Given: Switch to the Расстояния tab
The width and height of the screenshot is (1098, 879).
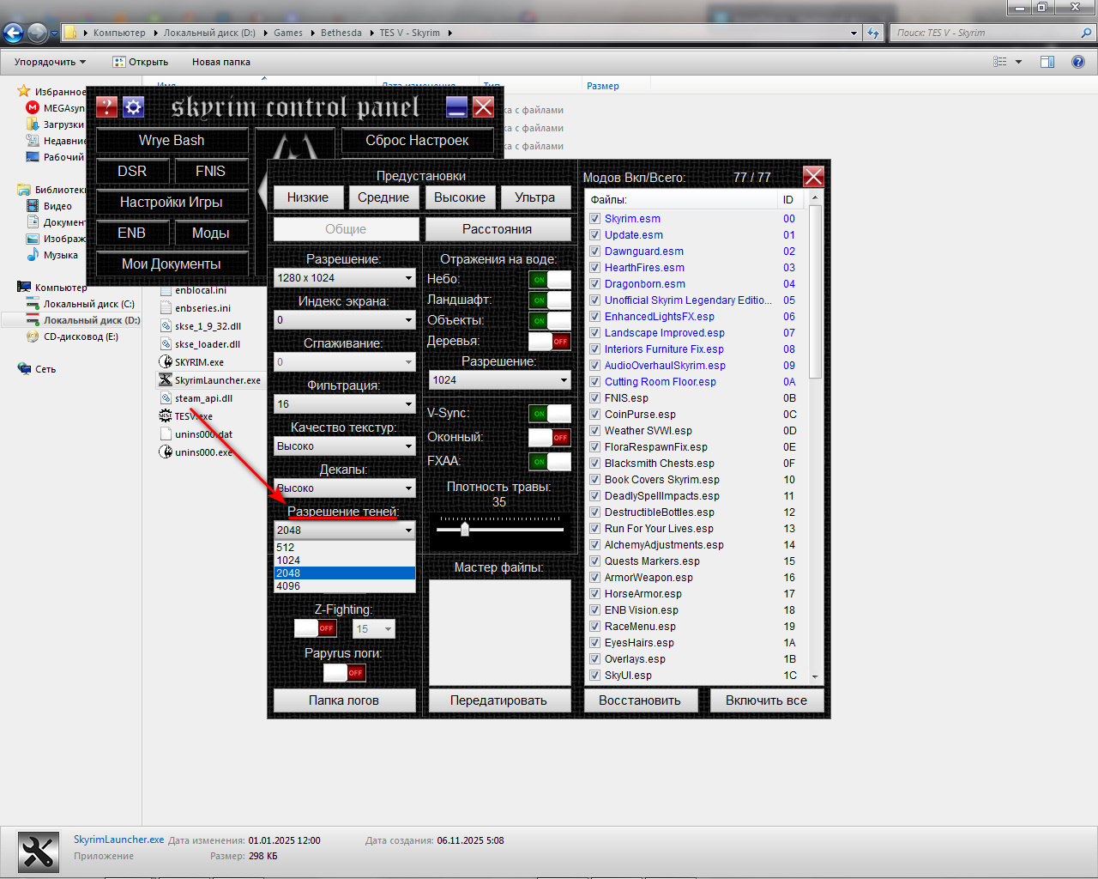Looking at the screenshot, I should (x=497, y=229).
